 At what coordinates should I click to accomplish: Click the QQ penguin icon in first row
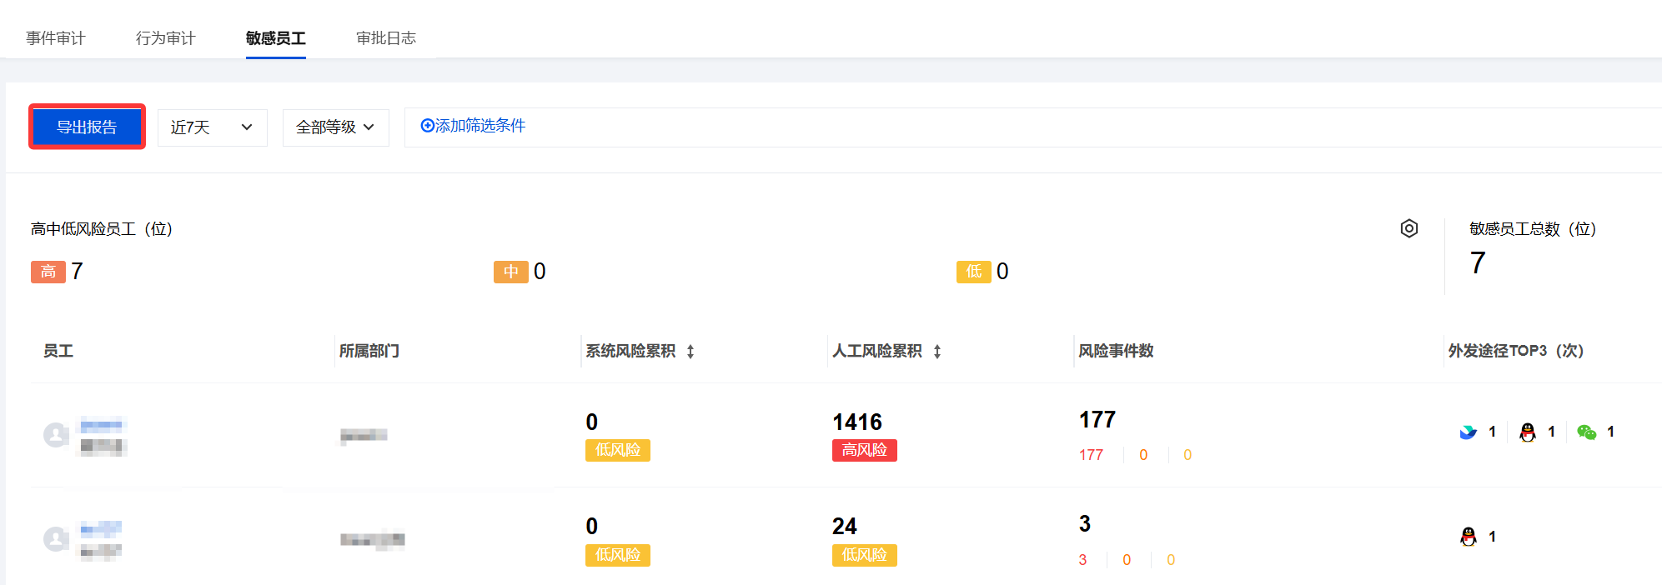click(1528, 432)
